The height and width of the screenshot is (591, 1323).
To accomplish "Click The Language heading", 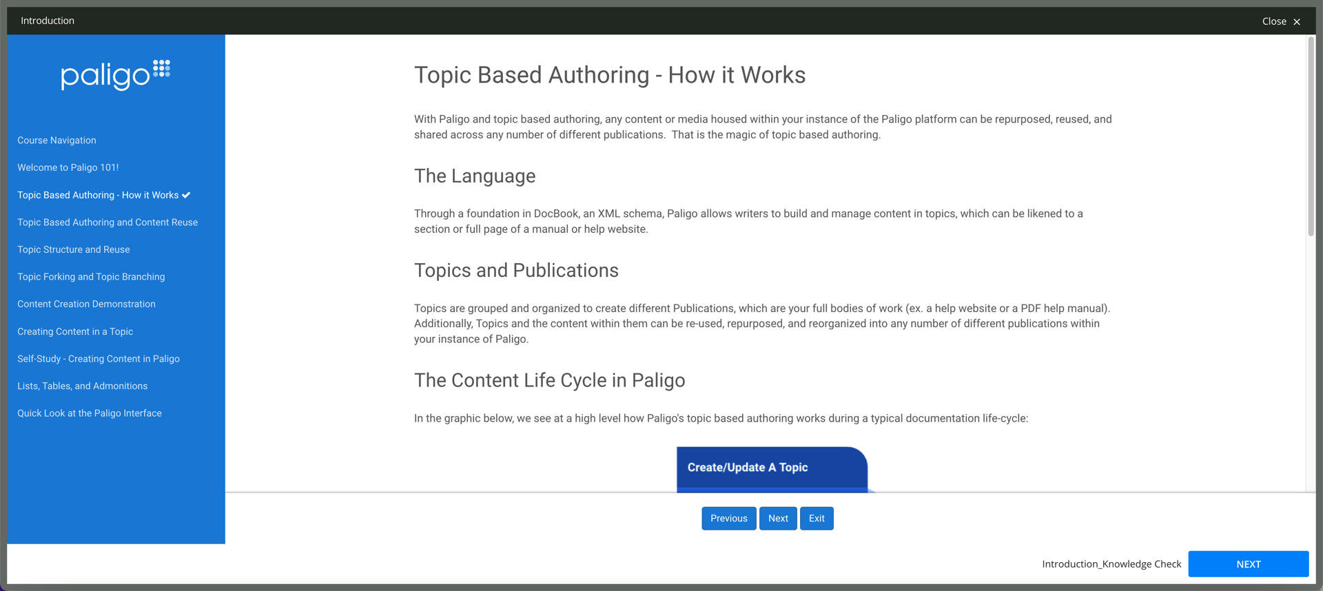I will 475,176.
